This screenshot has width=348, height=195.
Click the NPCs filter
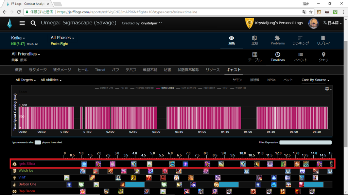271,80
